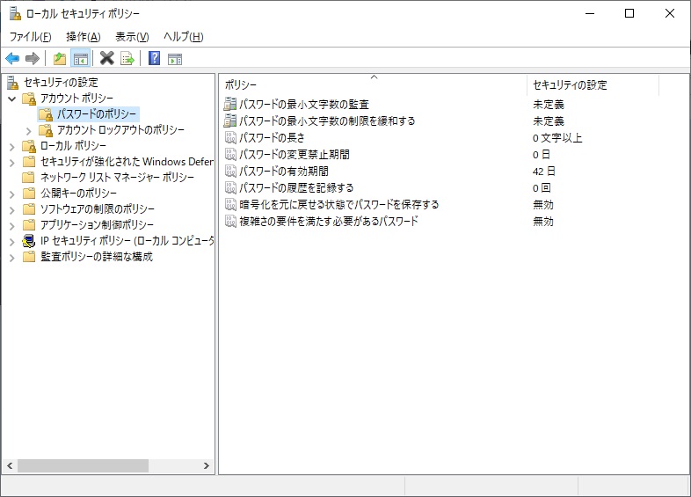
Task: Select the パスワードの長さ policy row text
Action: click(272, 137)
